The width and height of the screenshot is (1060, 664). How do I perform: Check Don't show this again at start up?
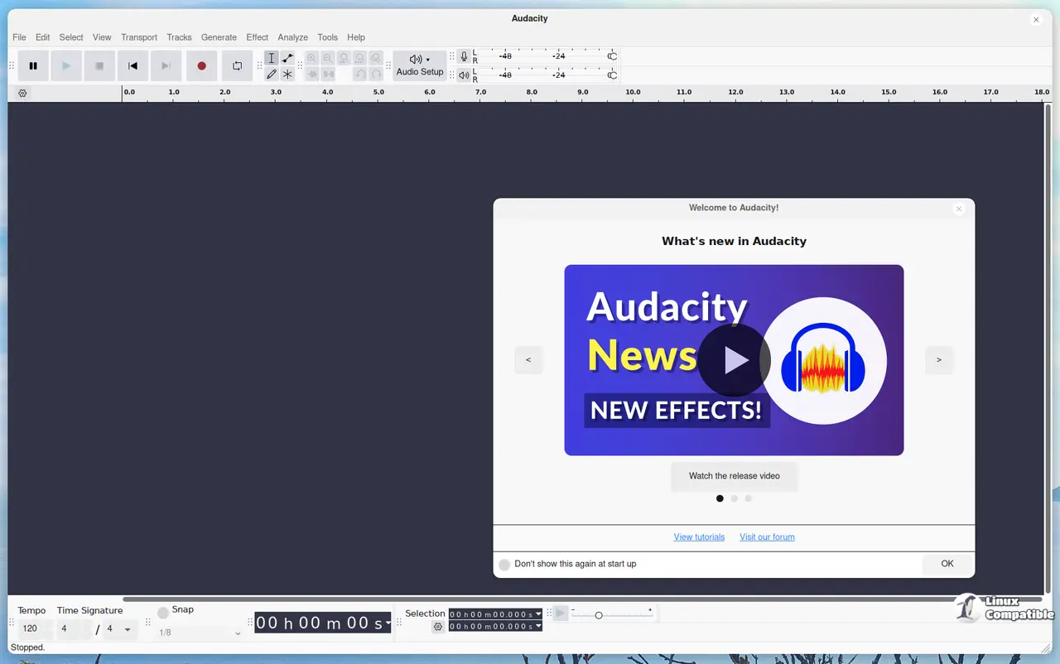(504, 565)
